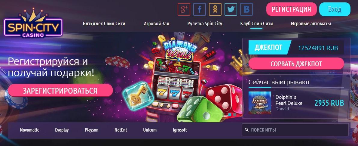Filter games by Novomatic provider
The image size is (358, 146).
[x=29, y=130]
